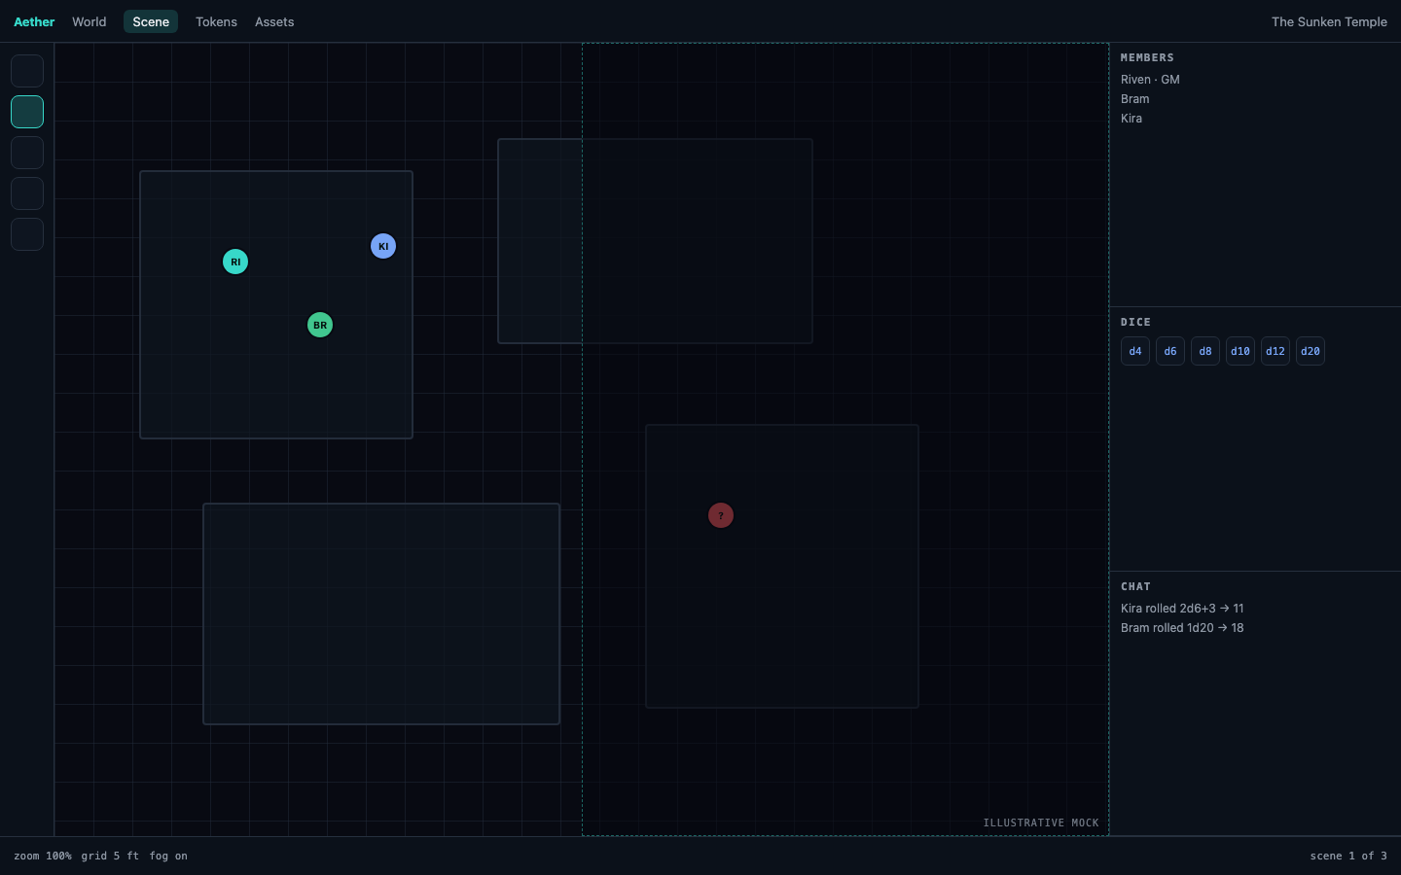Click the zoom 100% status entry
1401x875 pixels.
click(43, 856)
